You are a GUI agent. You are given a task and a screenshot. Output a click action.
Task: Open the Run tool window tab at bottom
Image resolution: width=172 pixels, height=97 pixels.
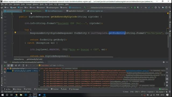point(7,89)
